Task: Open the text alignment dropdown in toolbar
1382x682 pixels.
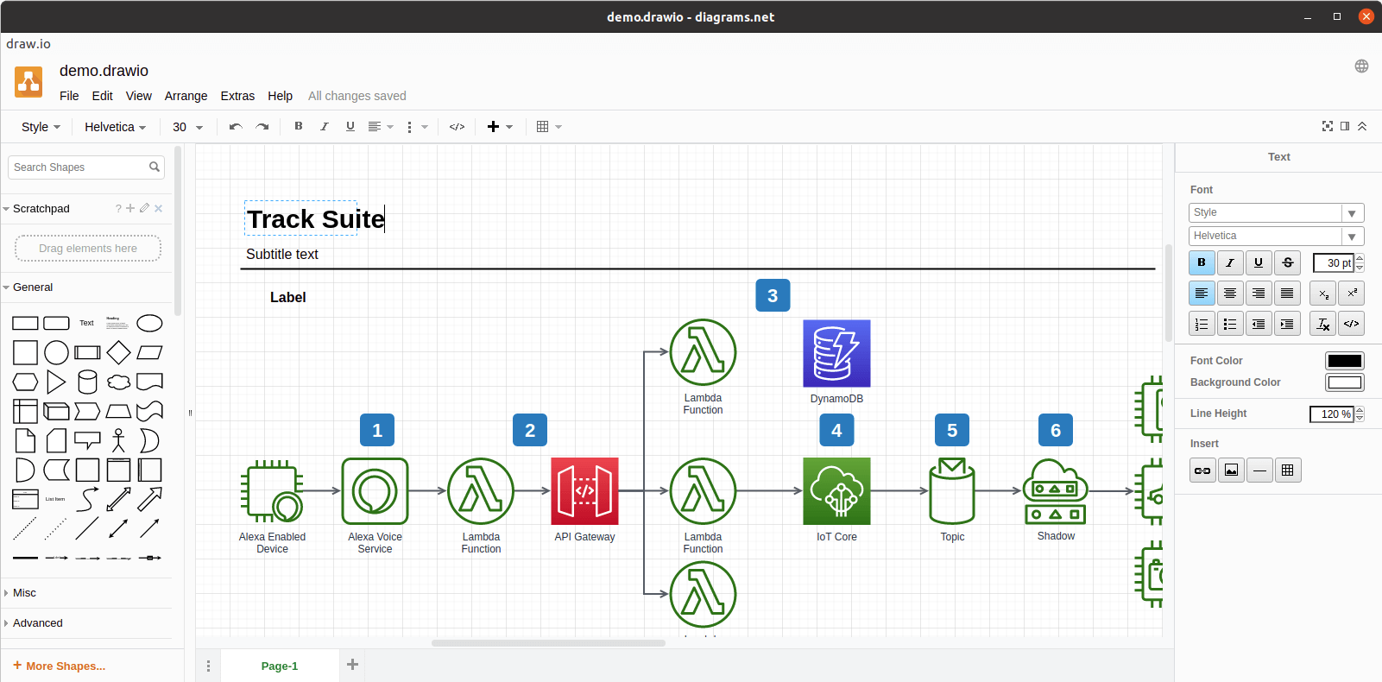Action: pyautogui.click(x=381, y=127)
